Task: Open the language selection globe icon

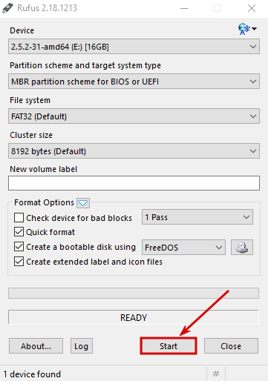Action: pyautogui.click(x=247, y=29)
